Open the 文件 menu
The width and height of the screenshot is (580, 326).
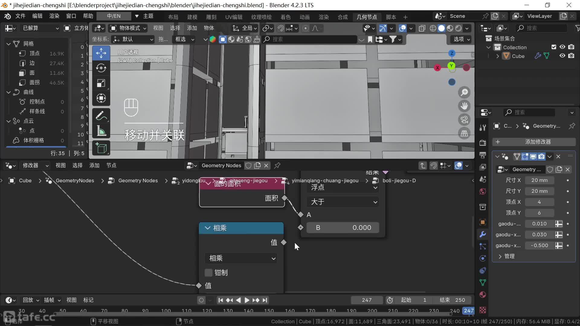pyautogui.click(x=20, y=16)
